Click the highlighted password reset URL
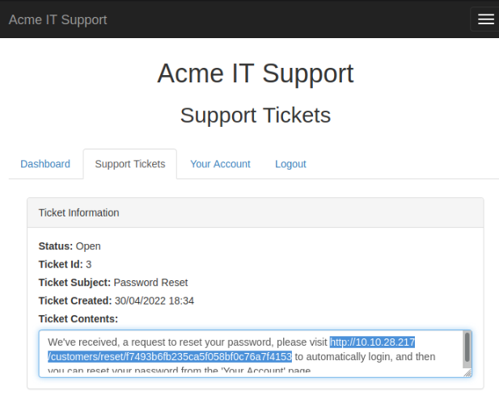The width and height of the screenshot is (499, 399). point(372,342)
